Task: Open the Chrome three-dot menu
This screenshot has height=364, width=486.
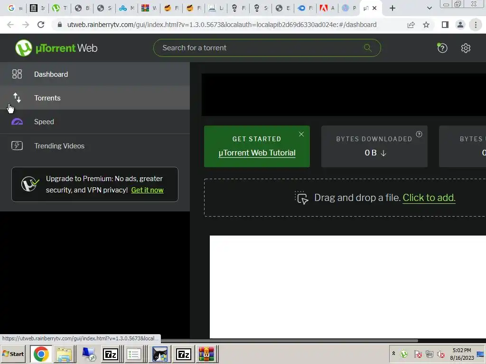Action: (x=476, y=25)
